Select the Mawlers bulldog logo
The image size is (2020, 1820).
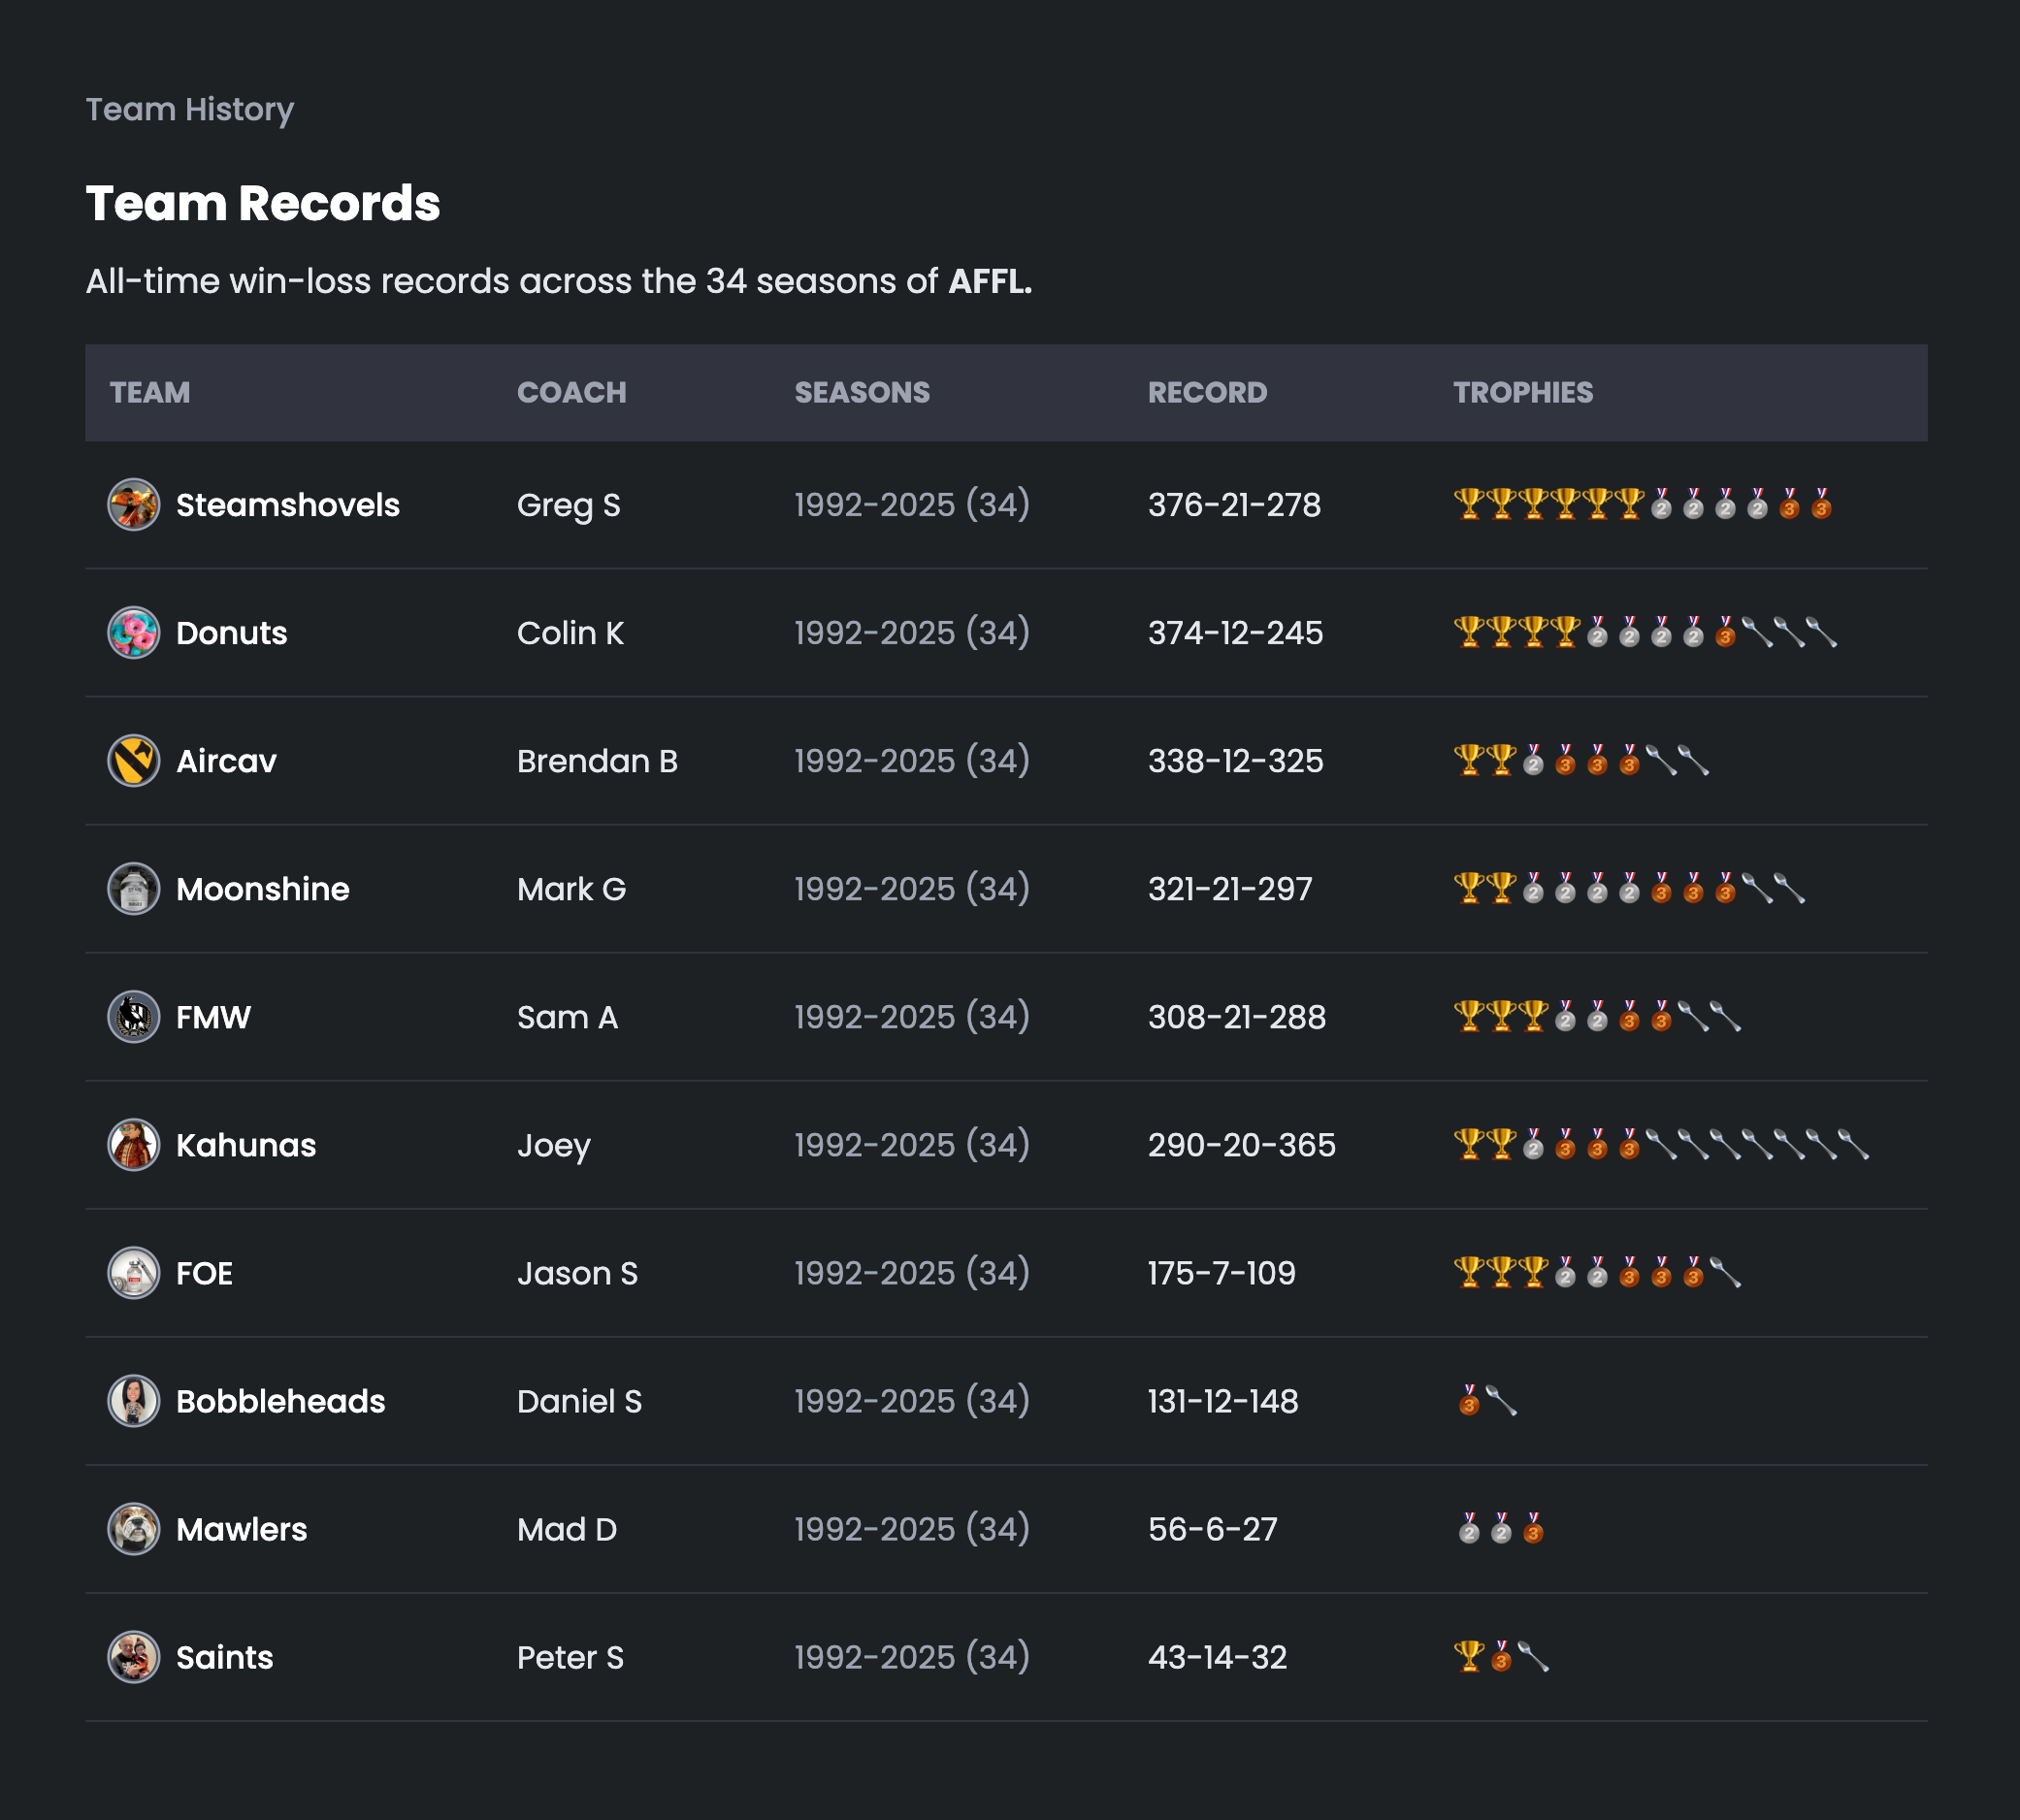pyautogui.click(x=133, y=1529)
